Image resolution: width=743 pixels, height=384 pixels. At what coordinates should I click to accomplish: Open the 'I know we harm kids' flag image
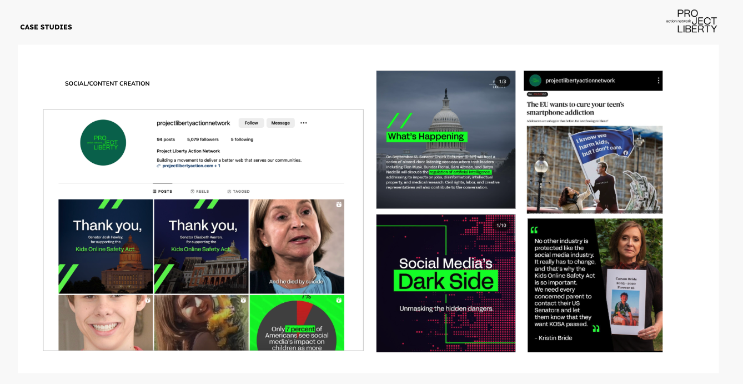595,169
